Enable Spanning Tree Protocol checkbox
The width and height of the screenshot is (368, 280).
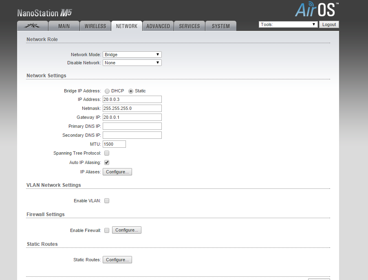pos(107,153)
